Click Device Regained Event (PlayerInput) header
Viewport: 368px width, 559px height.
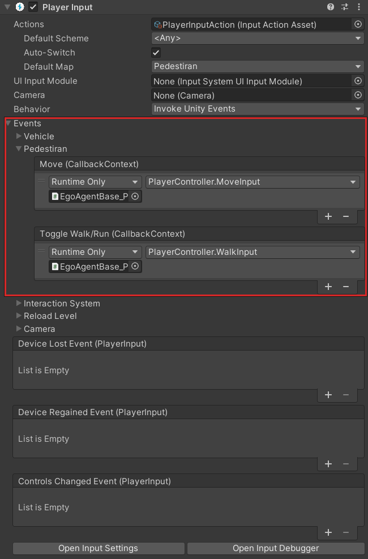(188, 412)
